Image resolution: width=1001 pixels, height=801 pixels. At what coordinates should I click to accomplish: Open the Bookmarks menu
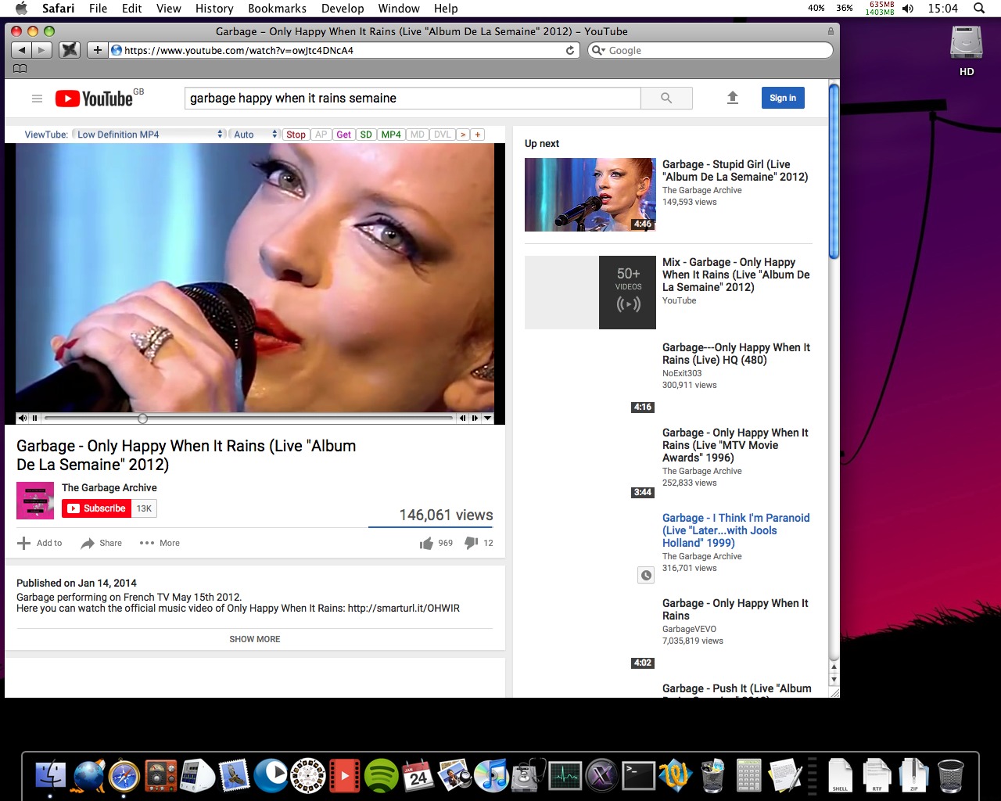click(277, 8)
